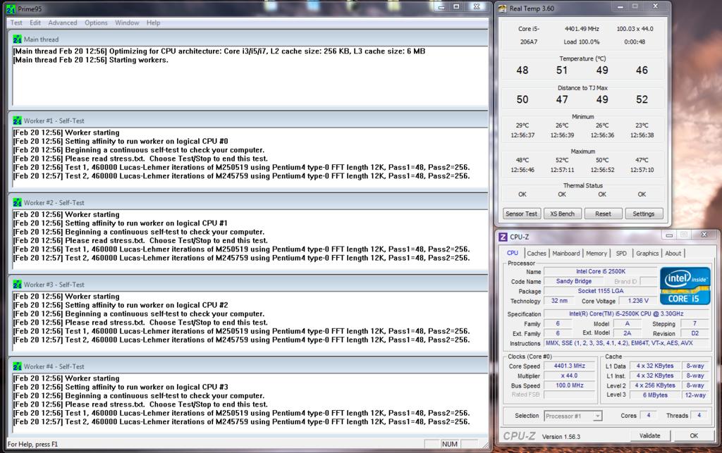This screenshot has height=453, width=722.
Task: Click the specification field showing i5-2500K CPU @ 3.30GHz
Action: (628, 314)
